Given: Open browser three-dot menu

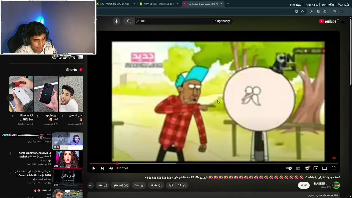Looking at the screenshot, I should (348, 12).
